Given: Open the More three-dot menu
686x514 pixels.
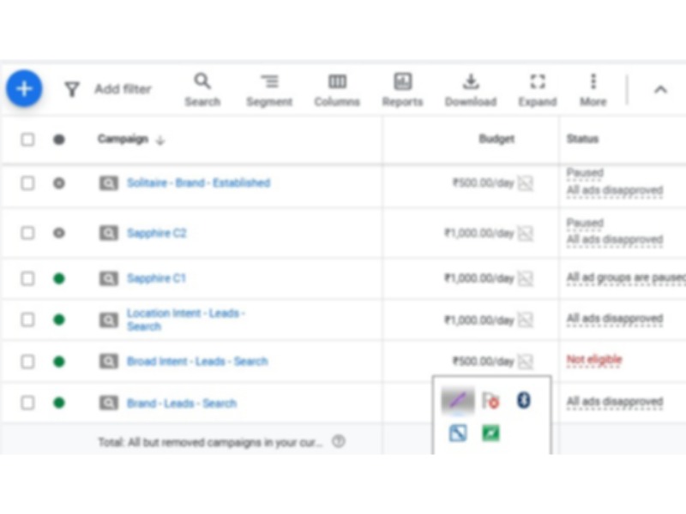Looking at the screenshot, I should coord(593,81).
